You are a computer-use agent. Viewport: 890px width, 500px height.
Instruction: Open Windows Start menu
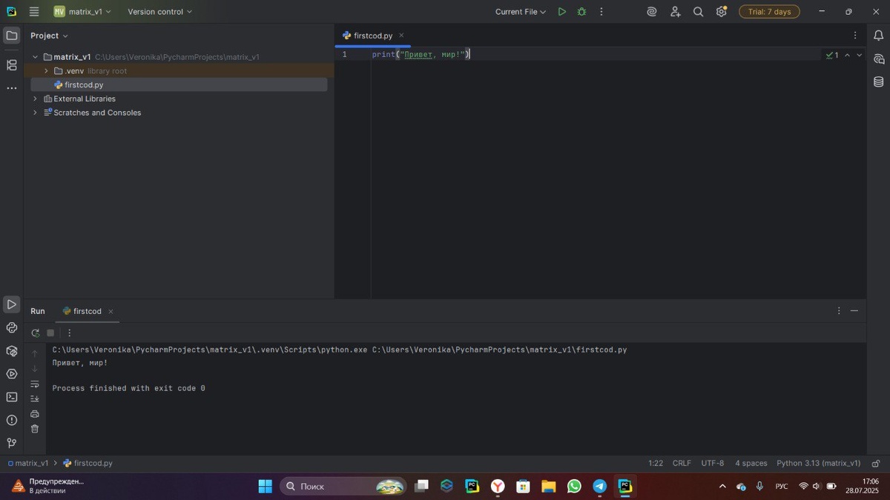(265, 487)
